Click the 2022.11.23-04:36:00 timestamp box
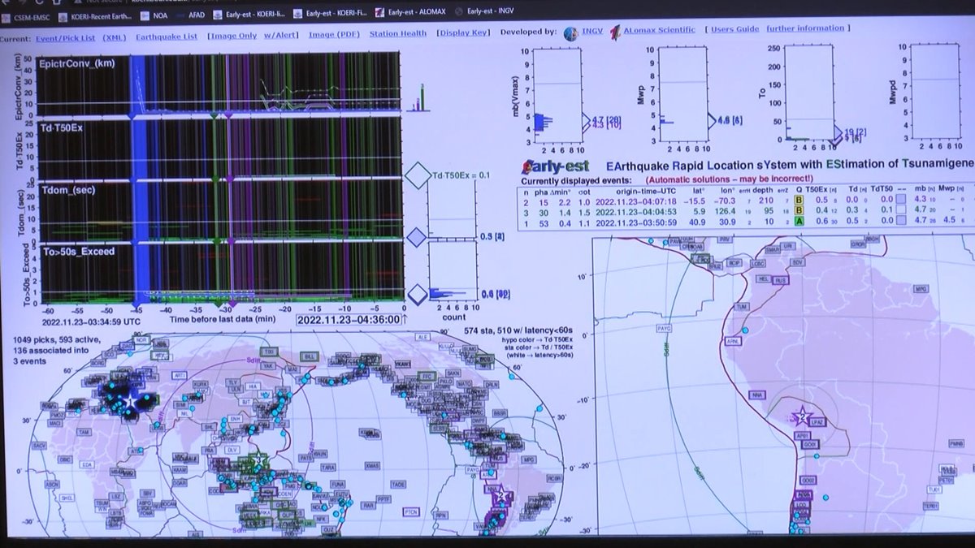The image size is (975, 548). (349, 320)
